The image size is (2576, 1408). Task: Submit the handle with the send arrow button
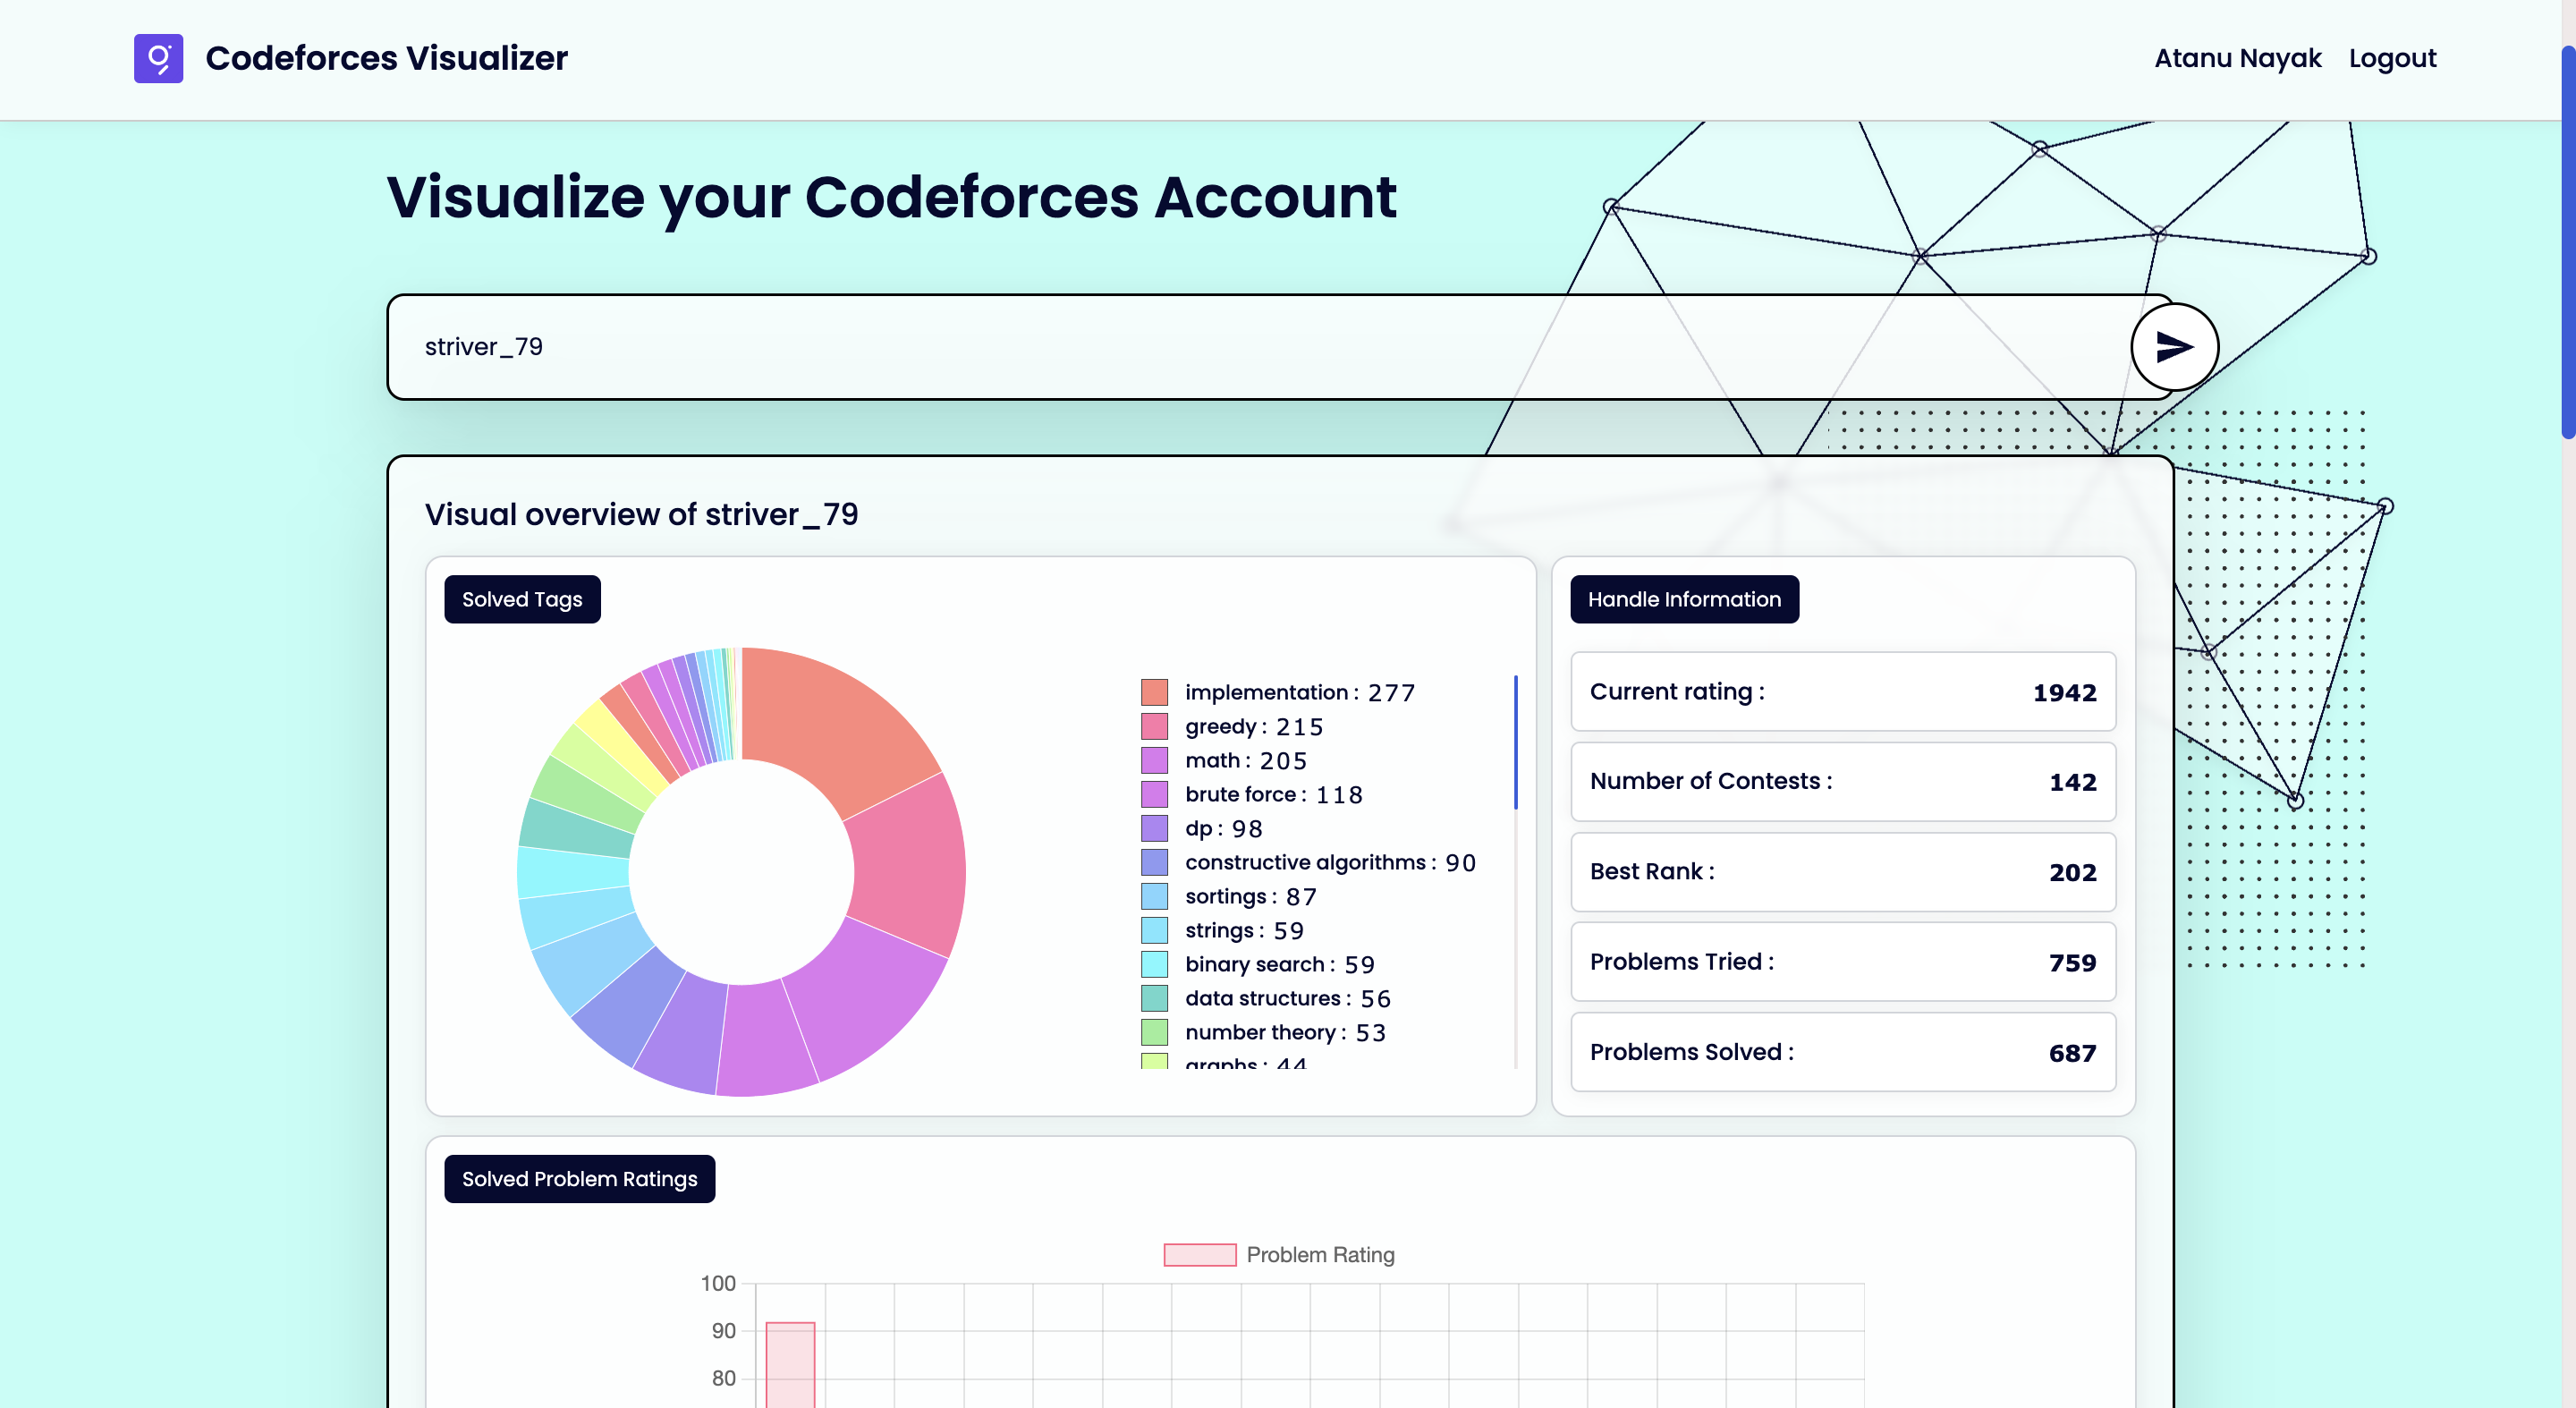(x=2174, y=347)
